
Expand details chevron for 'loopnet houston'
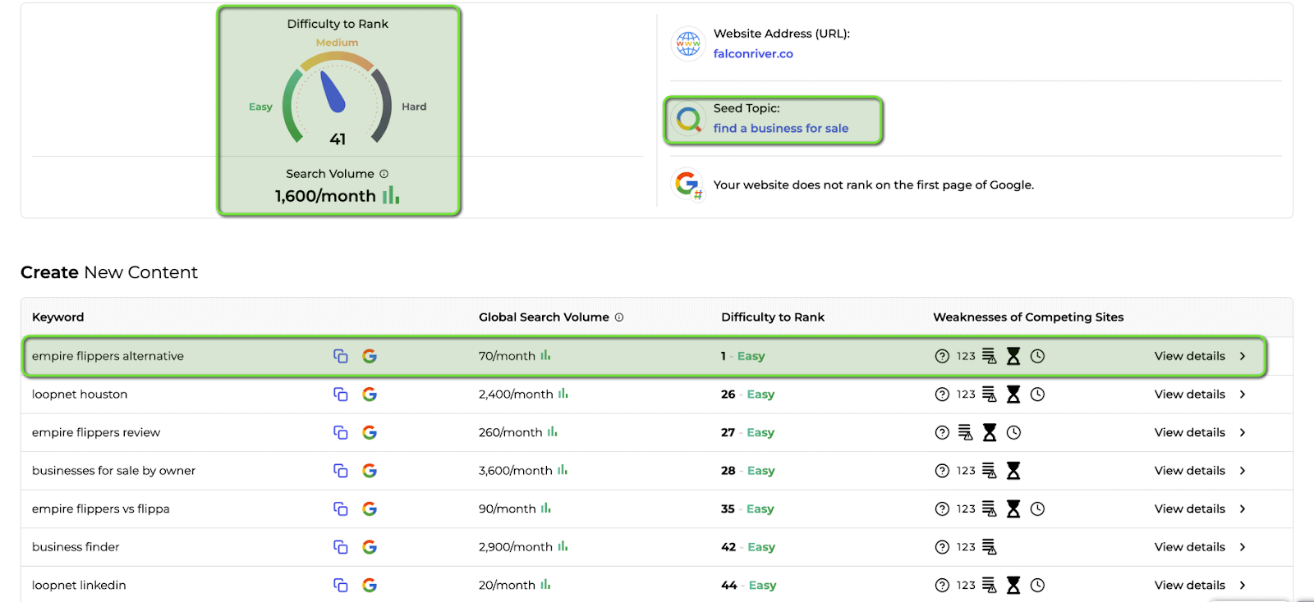1243,394
